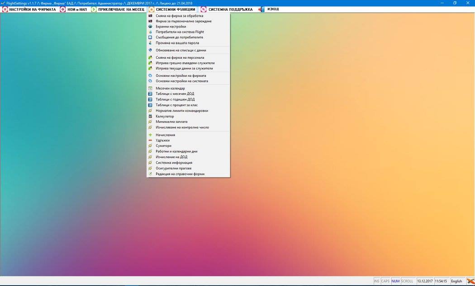Screen dimensions: 475x286
Task: Open the СИСТЕМНИ ФУНКЦИИ menu
Action: pos(172,9)
